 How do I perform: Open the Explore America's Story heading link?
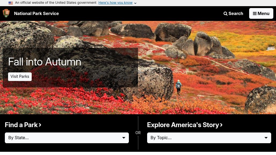click(183, 125)
